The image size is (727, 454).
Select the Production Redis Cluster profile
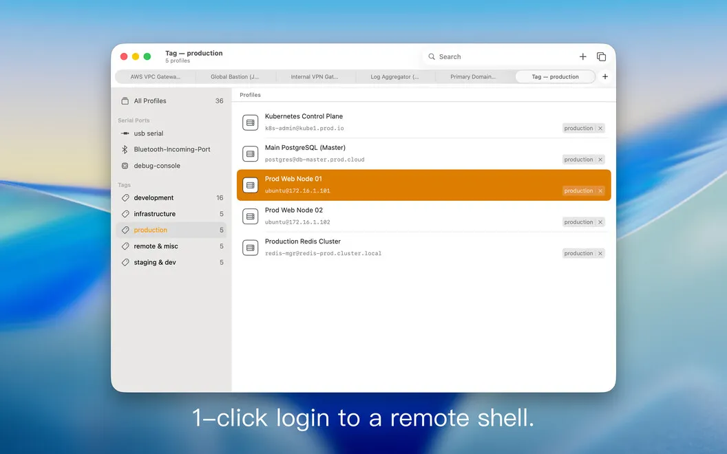coord(424,248)
